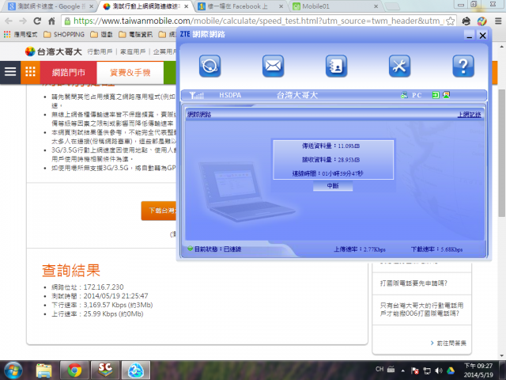Click the 網路位址 172.16.7.230 line
506x380 pixels.
coord(88,287)
